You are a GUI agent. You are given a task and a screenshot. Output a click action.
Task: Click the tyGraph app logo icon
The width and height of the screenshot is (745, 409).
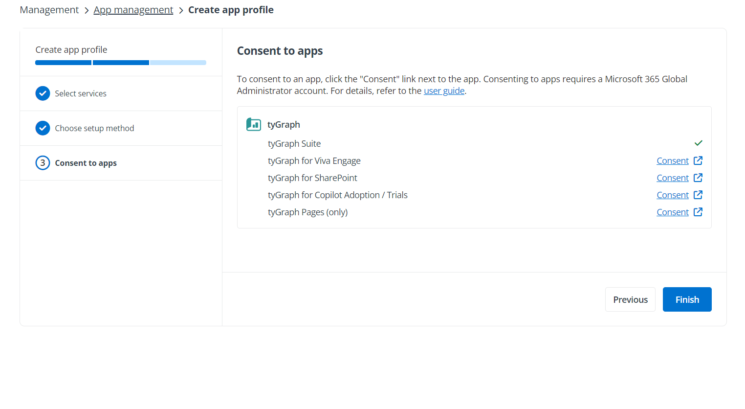253,124
